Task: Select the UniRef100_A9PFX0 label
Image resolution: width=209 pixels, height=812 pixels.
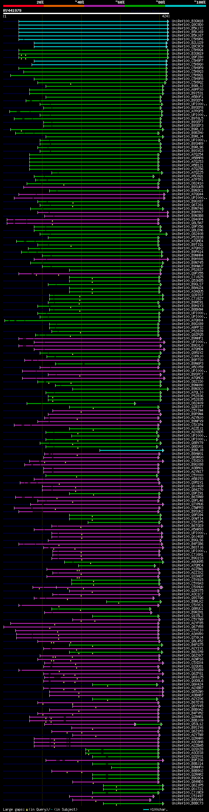Action: (x=187, y=90)
